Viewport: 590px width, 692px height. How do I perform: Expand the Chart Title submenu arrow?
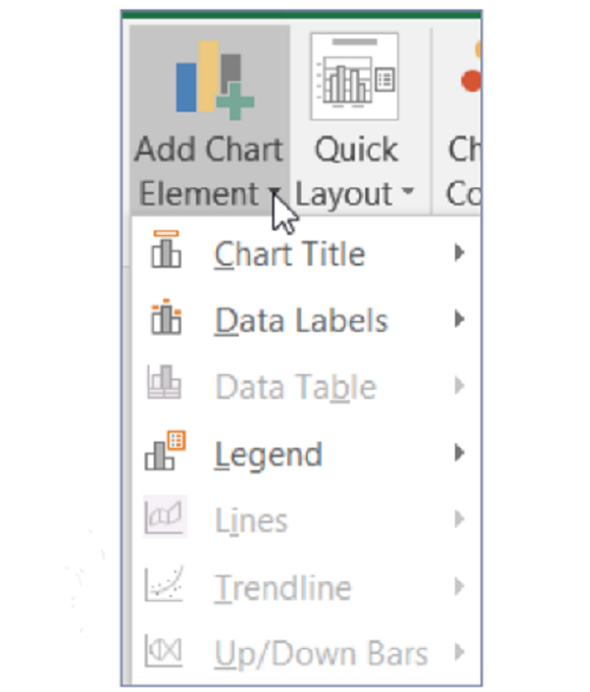458,252
